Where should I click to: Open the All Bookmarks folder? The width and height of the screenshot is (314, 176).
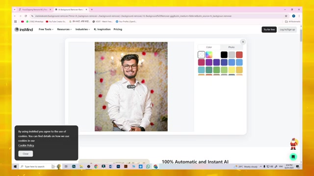(292, 22)
